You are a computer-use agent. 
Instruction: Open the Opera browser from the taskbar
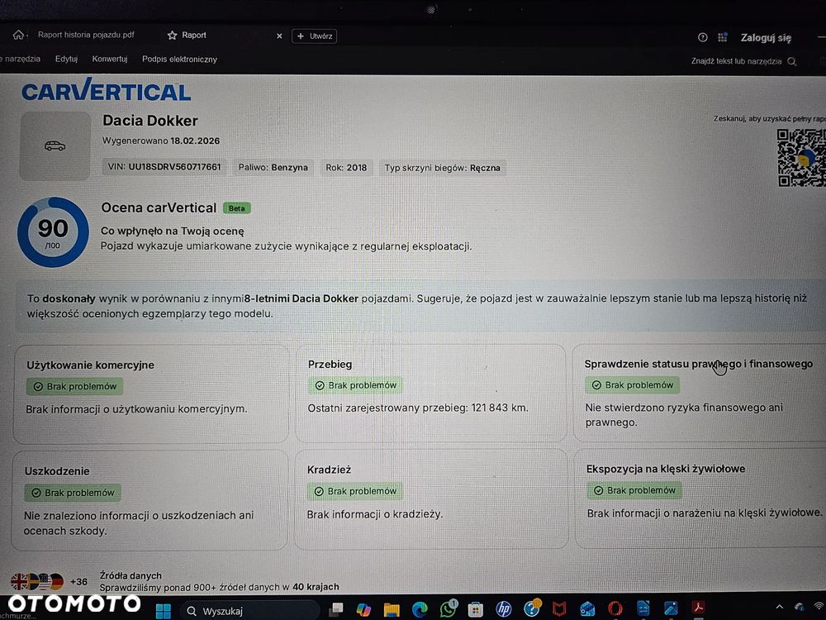point(615,609)
